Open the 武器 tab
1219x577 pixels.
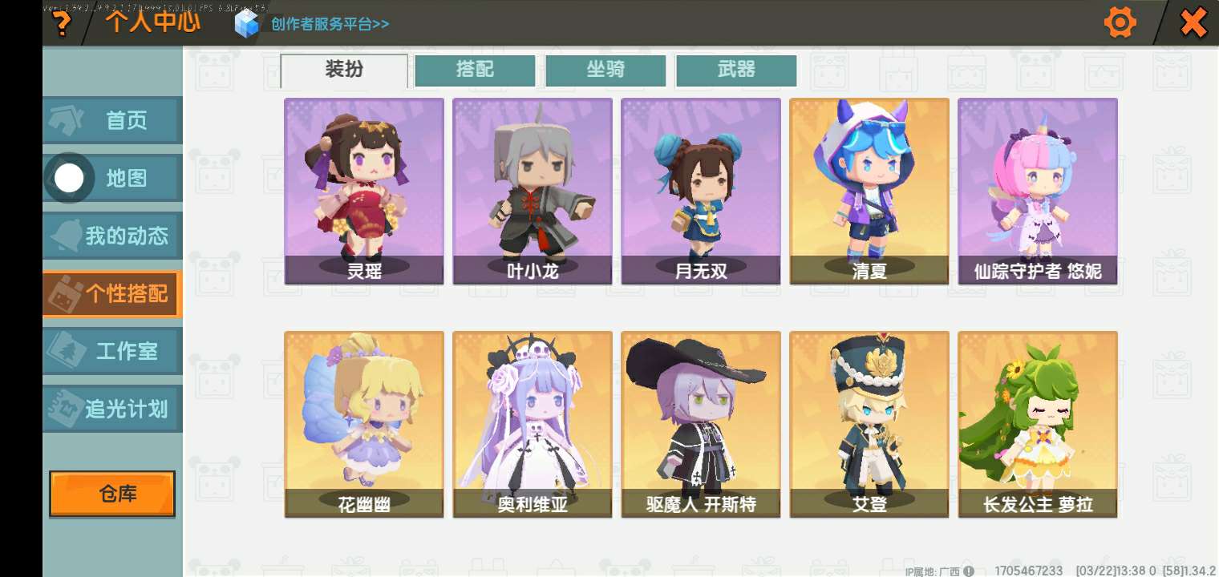pyautogui.click(x=736, y=71)
